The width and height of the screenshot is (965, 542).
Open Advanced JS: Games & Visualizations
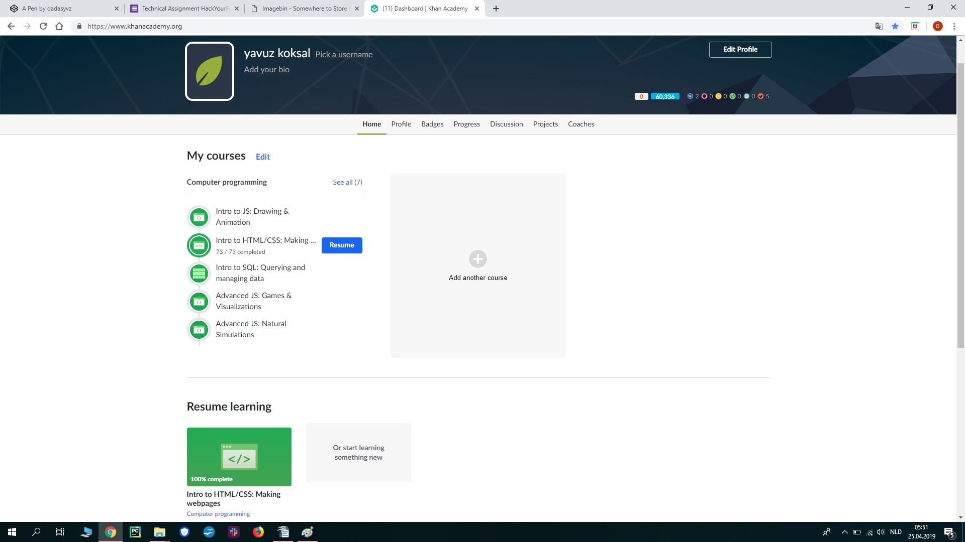[254, 301]
